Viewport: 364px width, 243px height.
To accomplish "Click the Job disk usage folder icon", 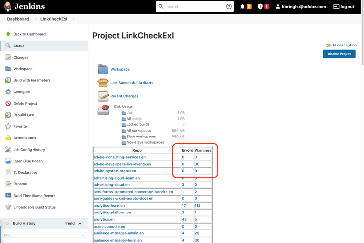I will [x=124, y=113].
